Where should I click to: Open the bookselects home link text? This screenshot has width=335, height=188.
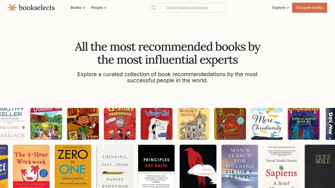[x=37, y=8]
